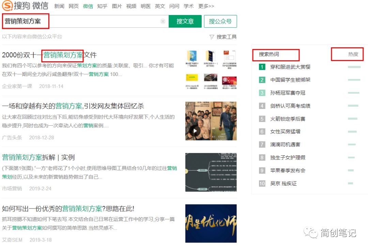This screenshot has height=249, width=368.
Task: Open the folder thumbnails of first result
Action: [x=211, y=70]
